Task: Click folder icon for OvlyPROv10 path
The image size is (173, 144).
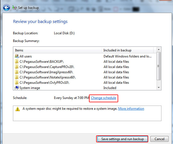Action: pos(17,82)
